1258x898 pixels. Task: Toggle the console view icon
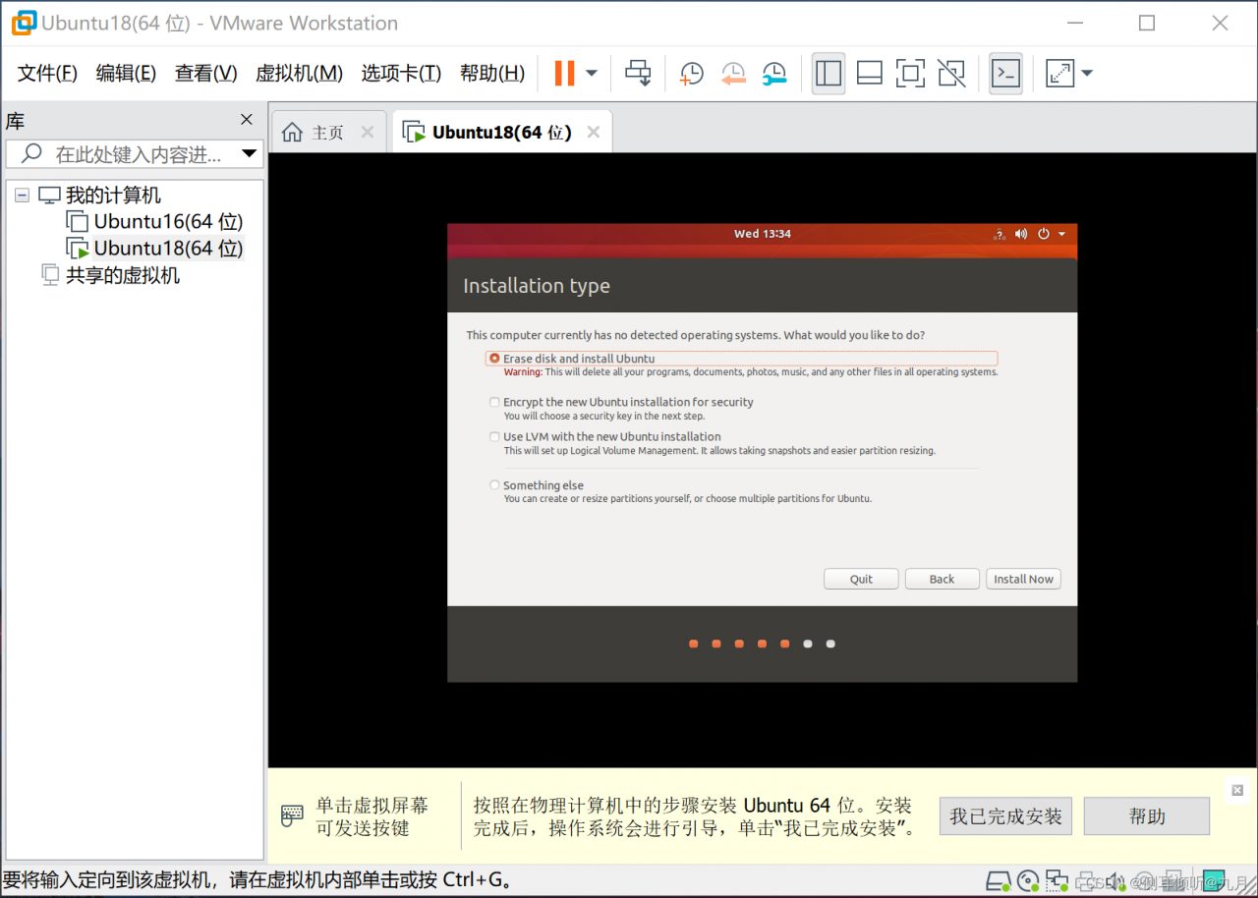[x=1005, y=74]
